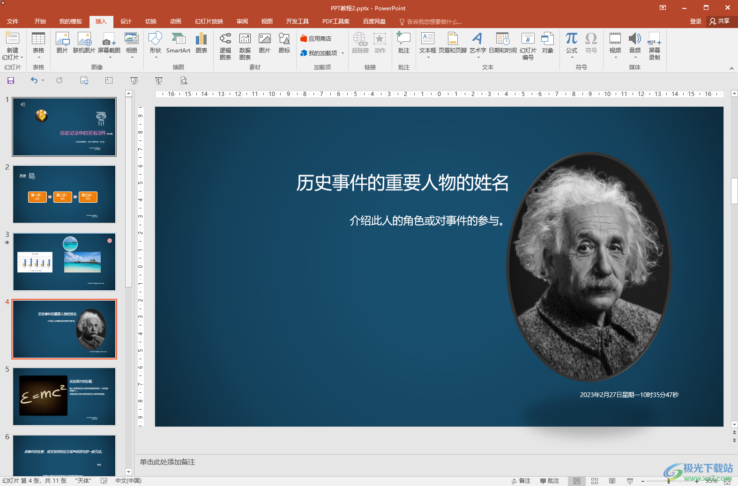Viewport: 738px width, 486px height.
Task: Toggle Notes (备注) pane in status bar
Action: coord(521,481)
